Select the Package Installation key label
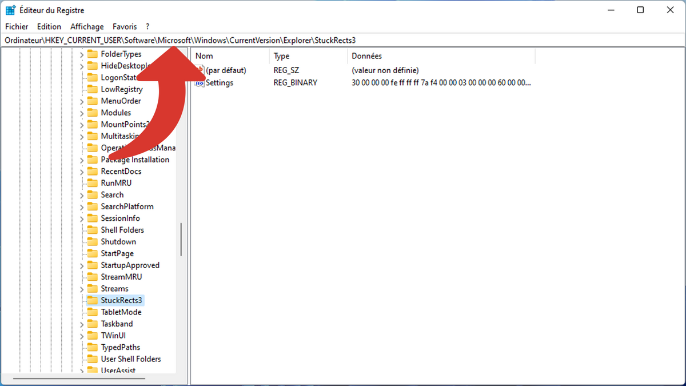The width and height of the screenshot is (686, 386). point(135,160)
